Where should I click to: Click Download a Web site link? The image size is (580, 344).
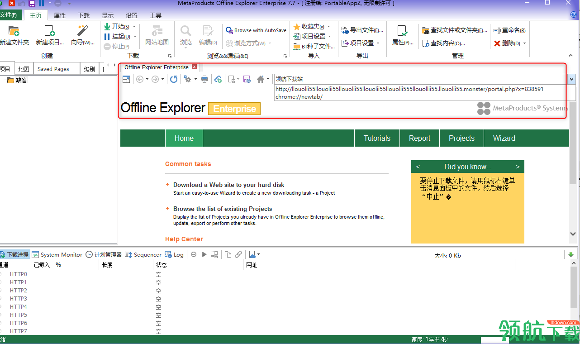click(x=229, y=185)
